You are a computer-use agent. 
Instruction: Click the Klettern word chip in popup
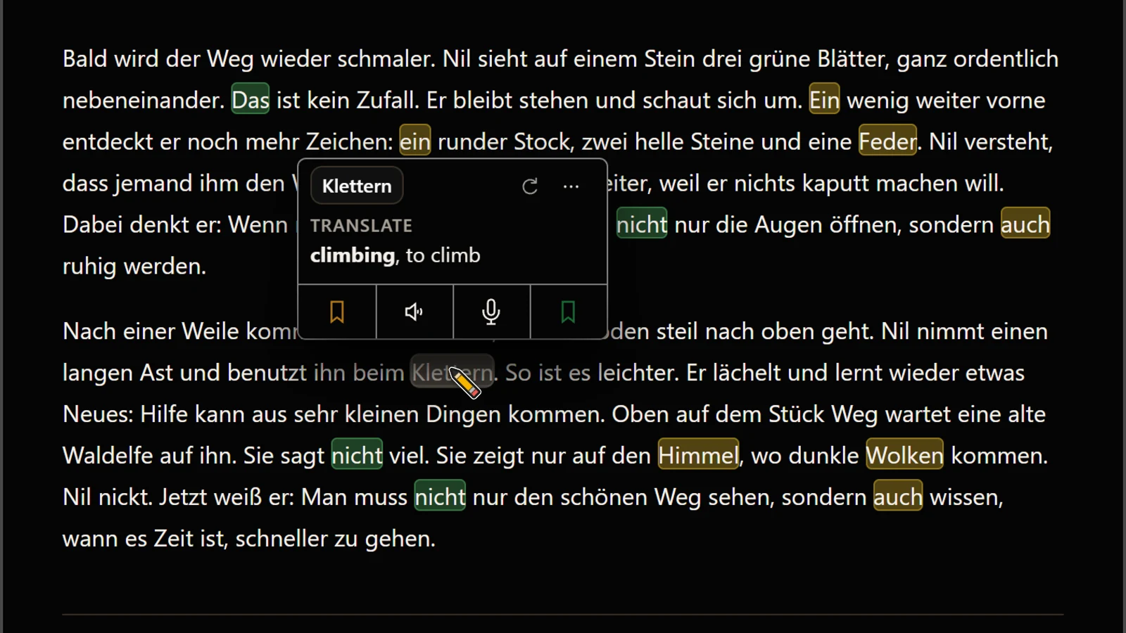click(x=357, y=186)
